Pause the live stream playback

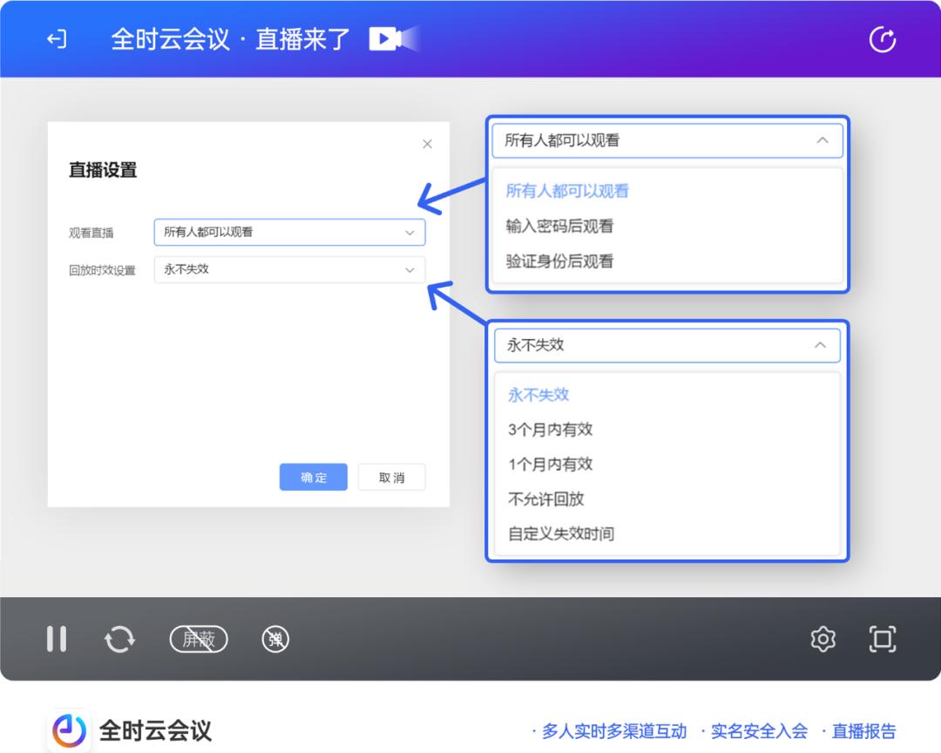(x=57, y=639)
